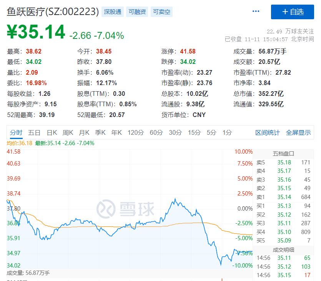
Task: Select the 月K chart tab
Action: 84,133
